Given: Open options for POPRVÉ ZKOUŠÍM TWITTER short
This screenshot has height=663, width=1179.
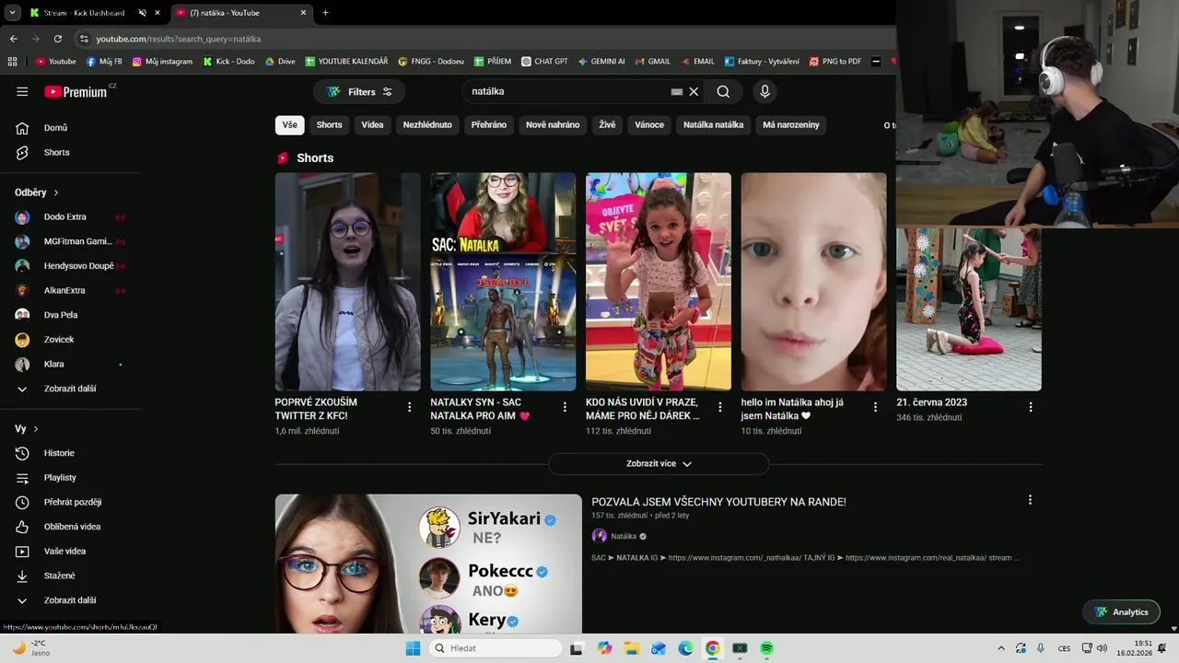Looking at the screenshot, I should click(x=410, y=407).
